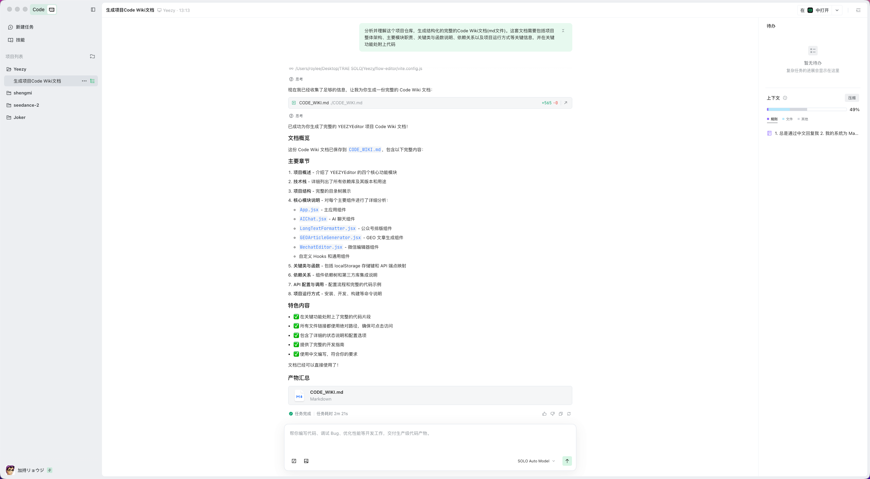Open CODE_WIKI.md diff with arrow icon

pyautogui.click(x=566, y=103)
